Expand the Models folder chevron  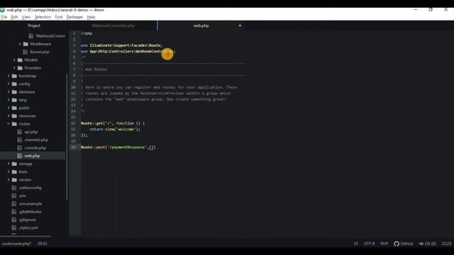click(14, 59)
